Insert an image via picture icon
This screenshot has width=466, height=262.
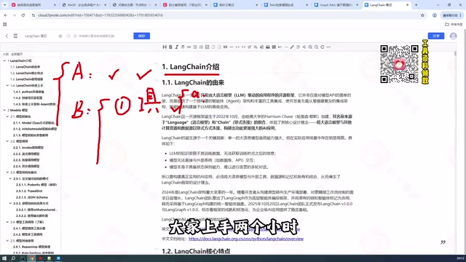tap(268, 47)
